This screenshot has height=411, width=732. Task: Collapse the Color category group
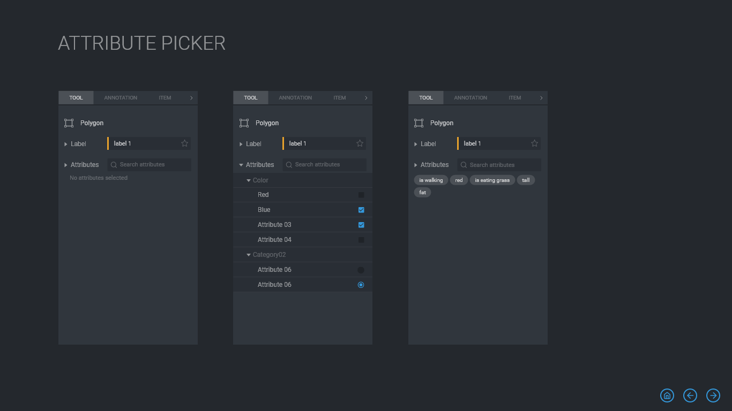249,180
